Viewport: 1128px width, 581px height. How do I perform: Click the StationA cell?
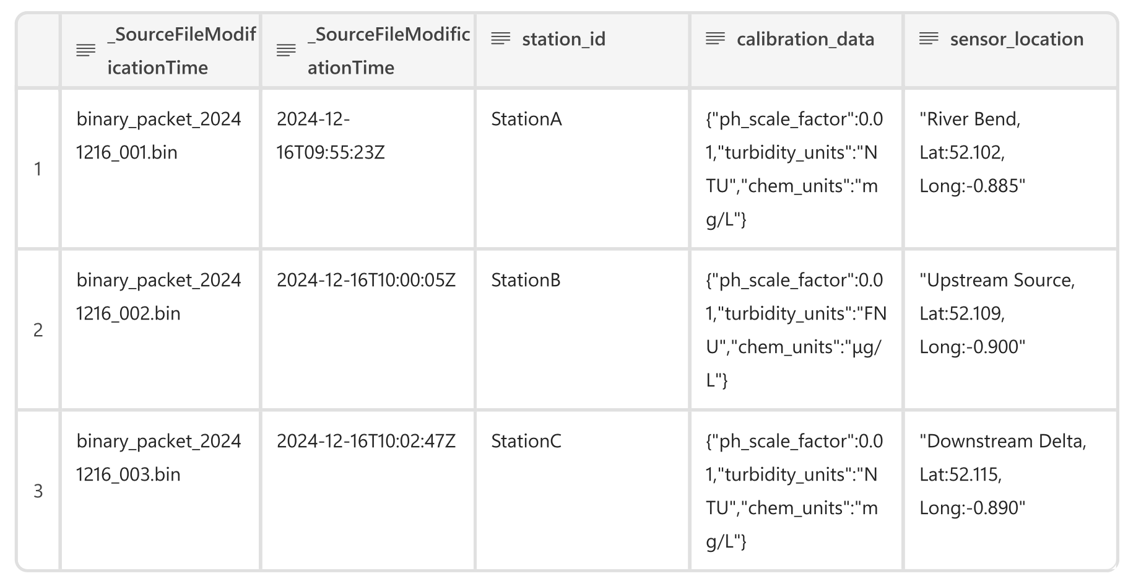527,119
